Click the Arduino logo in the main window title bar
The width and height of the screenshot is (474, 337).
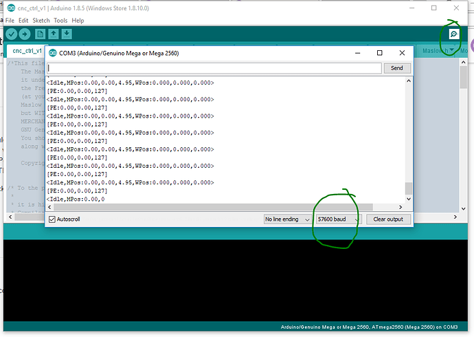tap(11, 8)
